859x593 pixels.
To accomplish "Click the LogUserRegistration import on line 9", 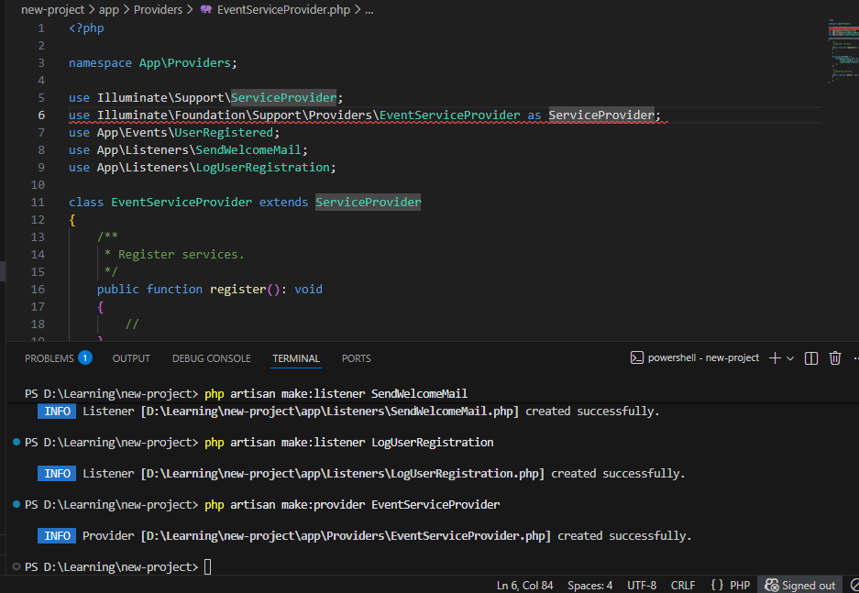I will point(262,168).
